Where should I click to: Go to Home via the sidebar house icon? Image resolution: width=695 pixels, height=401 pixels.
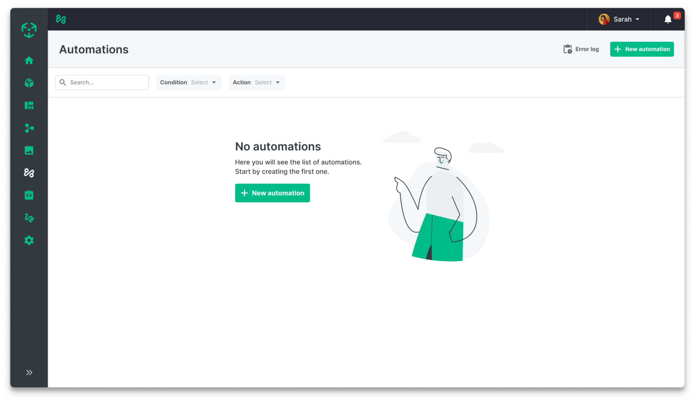pos(29,61)
